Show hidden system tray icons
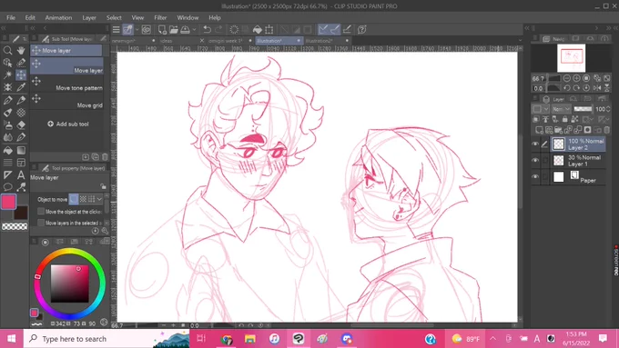The width and height of the screenshot is (619, 348). 492,339
